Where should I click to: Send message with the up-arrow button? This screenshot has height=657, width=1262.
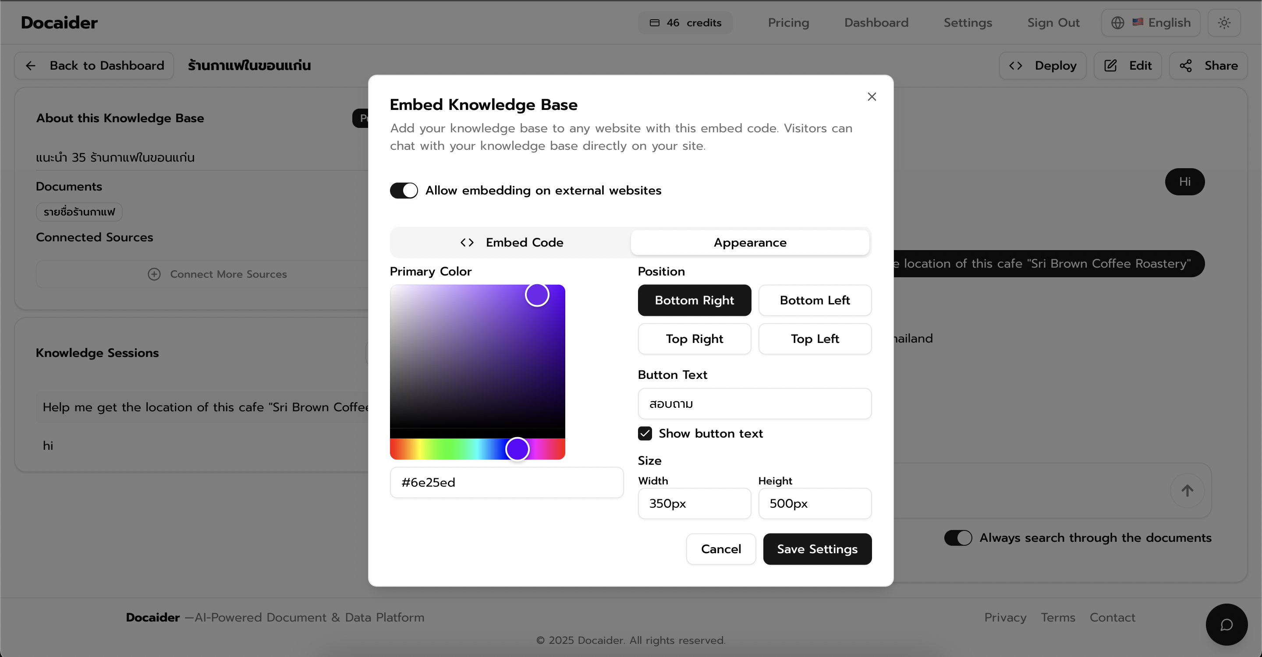pos(1187,491)
